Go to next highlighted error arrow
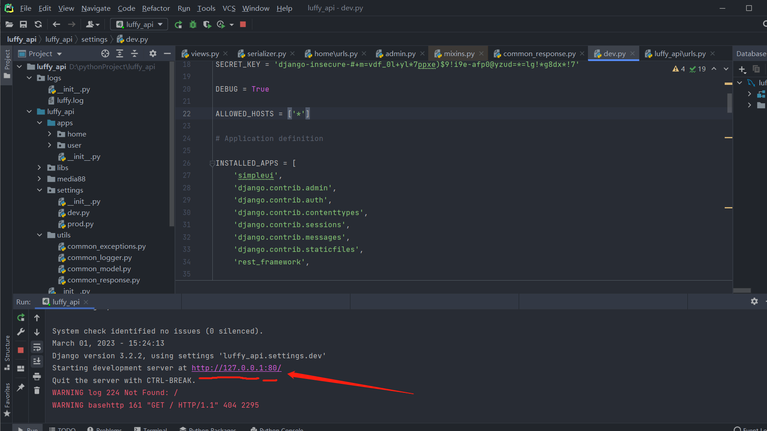The image size is (767, 431). pyautogui.click(x=726, y=69)
